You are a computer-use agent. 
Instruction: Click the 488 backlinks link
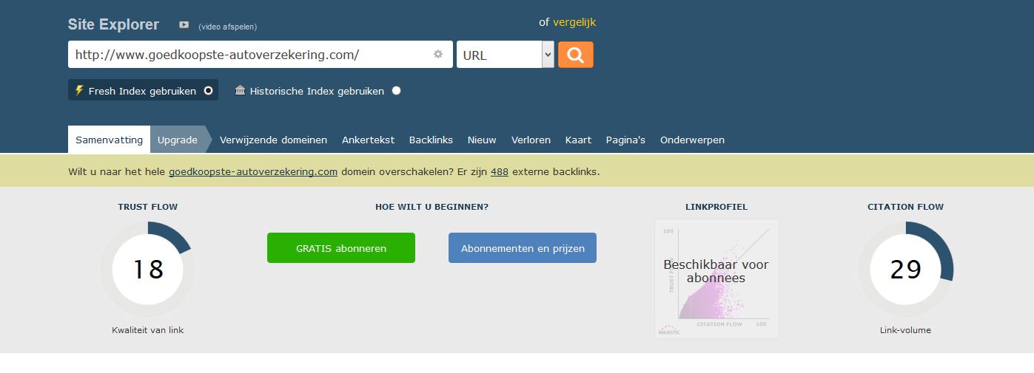(x=500, y=171)
